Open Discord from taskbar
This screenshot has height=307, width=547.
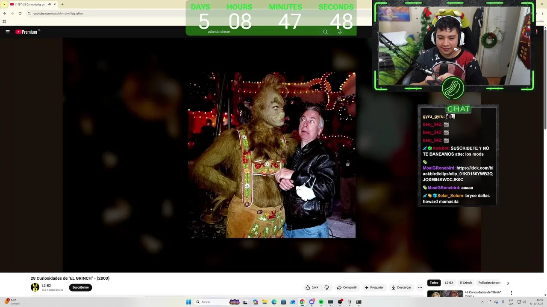(x=312, y=302)
